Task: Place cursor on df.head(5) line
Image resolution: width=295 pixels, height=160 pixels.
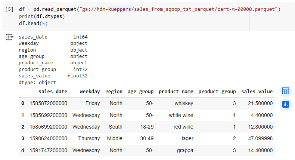Action: [33, 24]
